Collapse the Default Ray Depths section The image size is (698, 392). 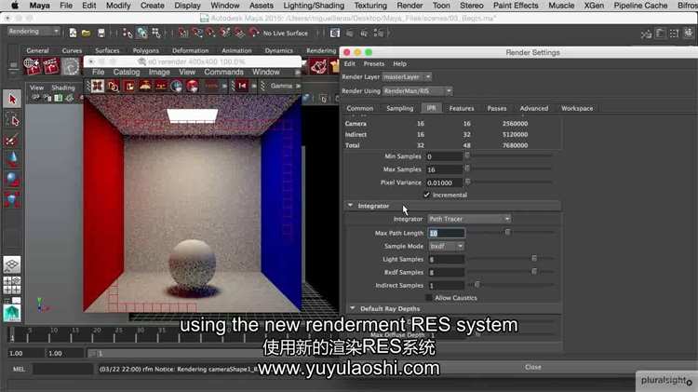[x=353, y=308]
